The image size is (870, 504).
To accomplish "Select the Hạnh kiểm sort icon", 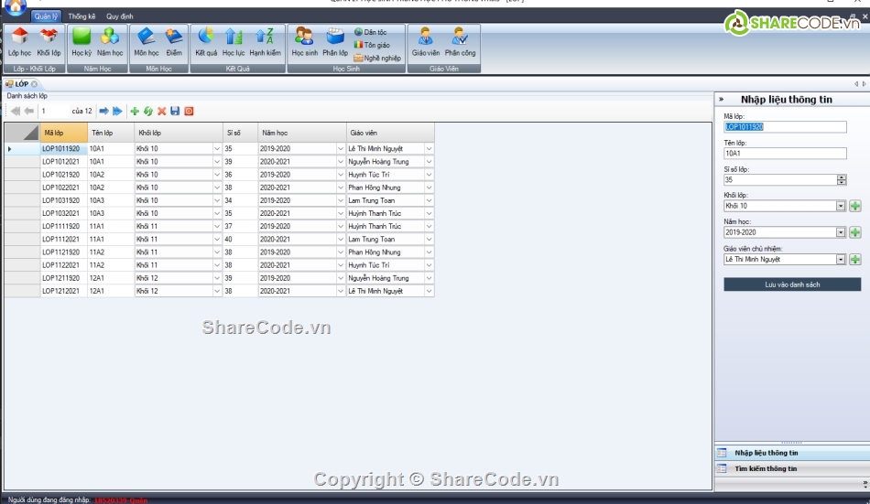I will pos(265,42).
